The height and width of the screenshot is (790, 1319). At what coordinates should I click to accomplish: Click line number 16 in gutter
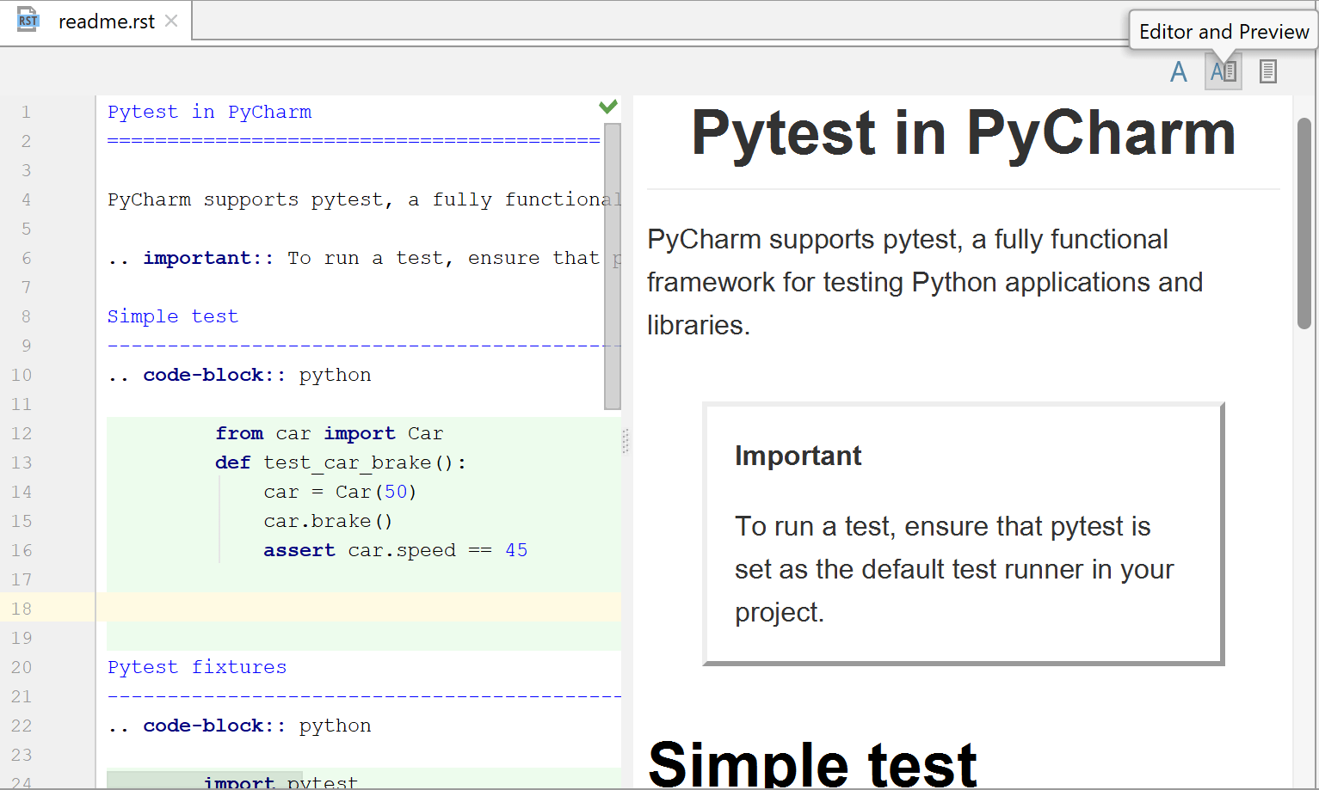point(22,550)
